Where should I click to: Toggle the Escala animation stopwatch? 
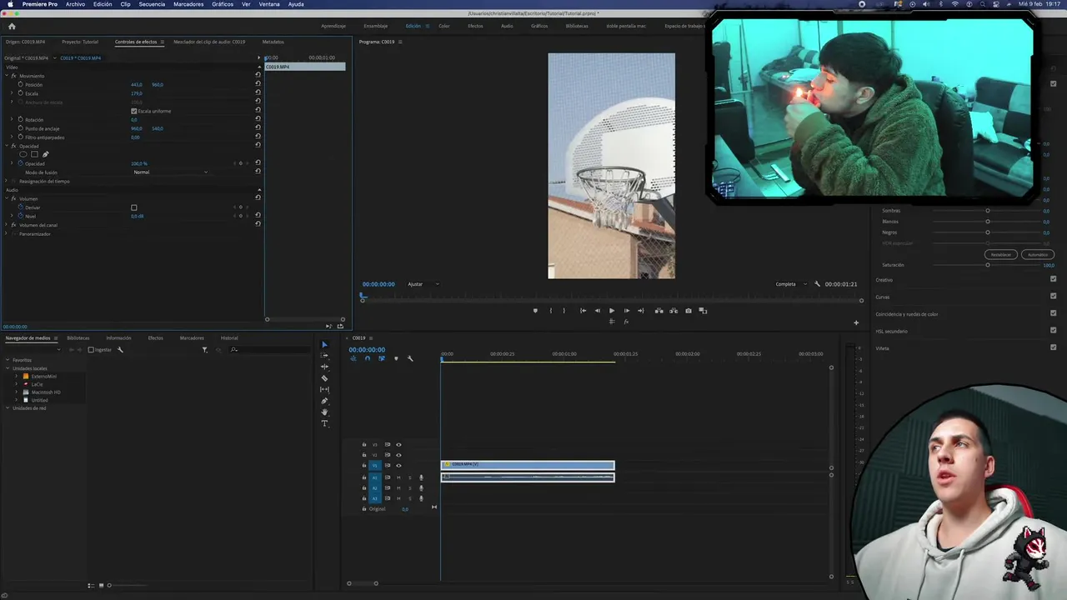[x=21, y=93]
